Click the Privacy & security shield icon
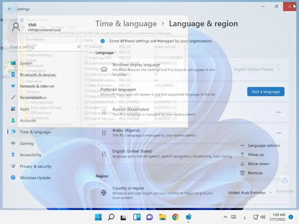Viewport: 299px width, 224px height. [13, 166]
